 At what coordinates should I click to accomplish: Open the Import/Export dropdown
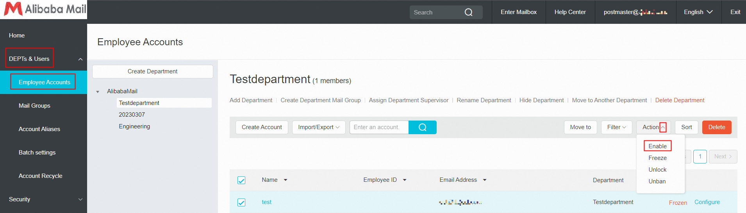(x=319, y=127)
